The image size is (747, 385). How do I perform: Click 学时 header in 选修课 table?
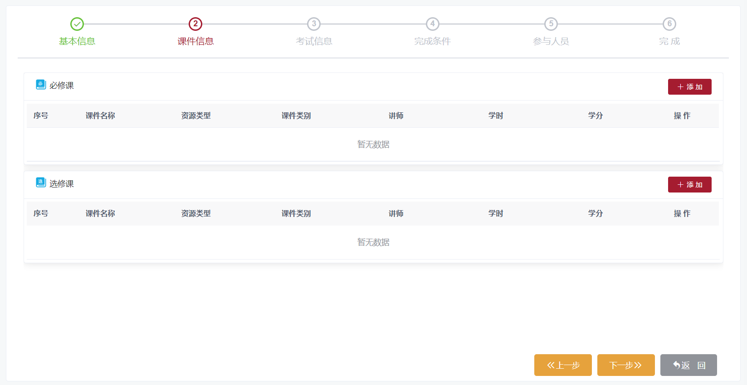tap(496, 213)
